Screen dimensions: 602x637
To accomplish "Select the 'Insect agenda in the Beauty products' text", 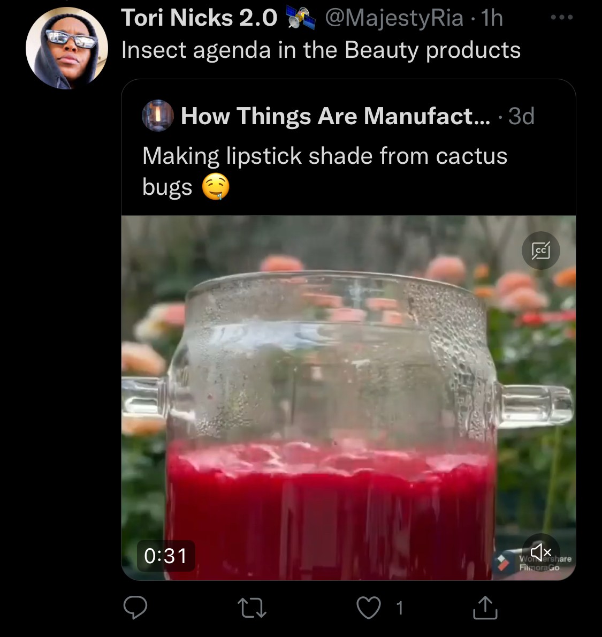I will [x=321, y=50].
